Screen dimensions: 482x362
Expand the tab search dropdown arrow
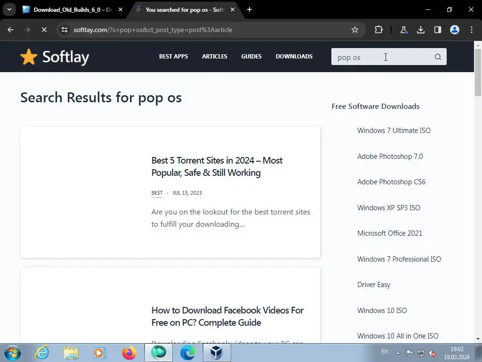[x=9, y=9]
